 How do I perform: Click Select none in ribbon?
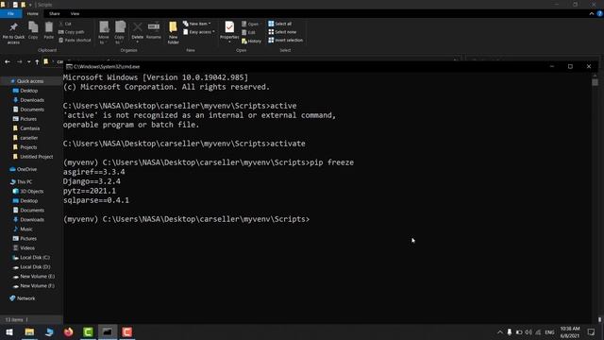[282, 32]
